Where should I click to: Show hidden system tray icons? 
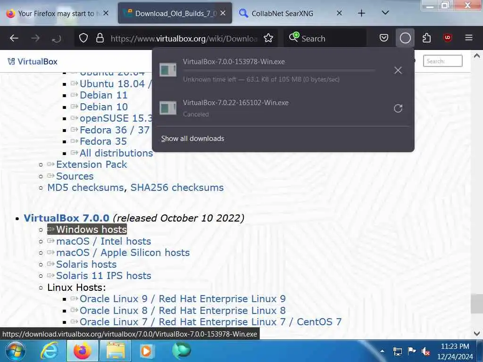click(x=382, y=351)
